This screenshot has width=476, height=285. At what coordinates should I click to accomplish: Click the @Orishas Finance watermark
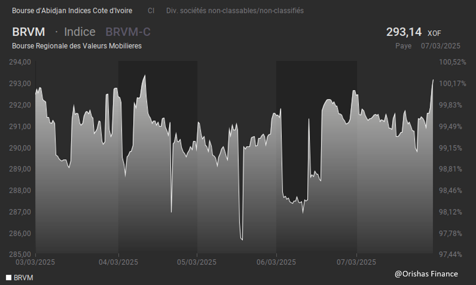click(x=426, y=274)
